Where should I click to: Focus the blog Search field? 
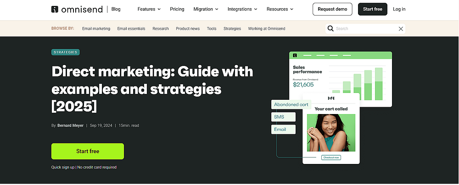coord(366,29)
